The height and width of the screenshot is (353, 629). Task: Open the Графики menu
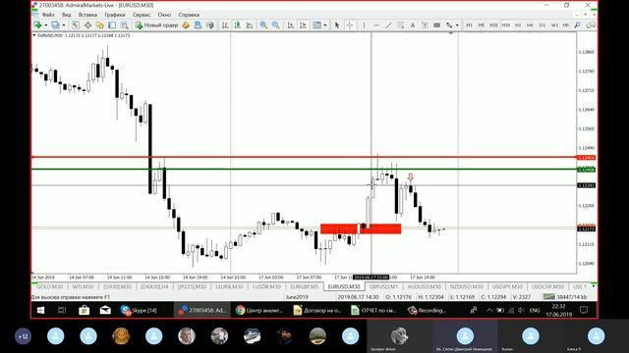click(115, 15)
